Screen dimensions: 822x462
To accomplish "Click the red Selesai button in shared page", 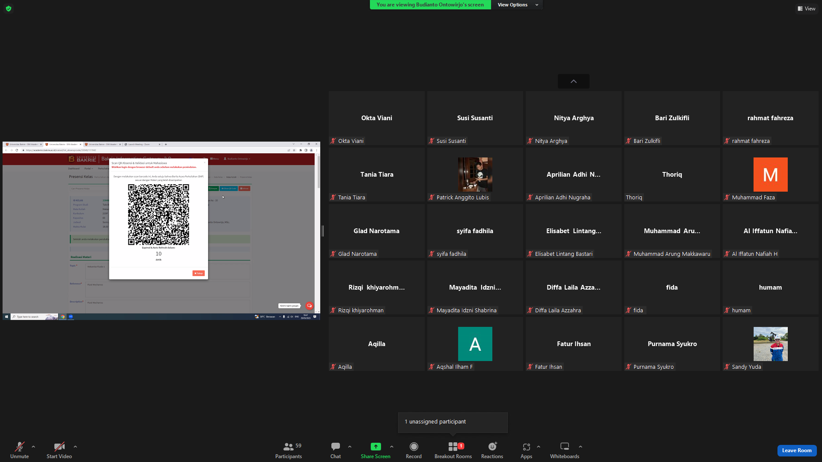I will coord(244,189).
